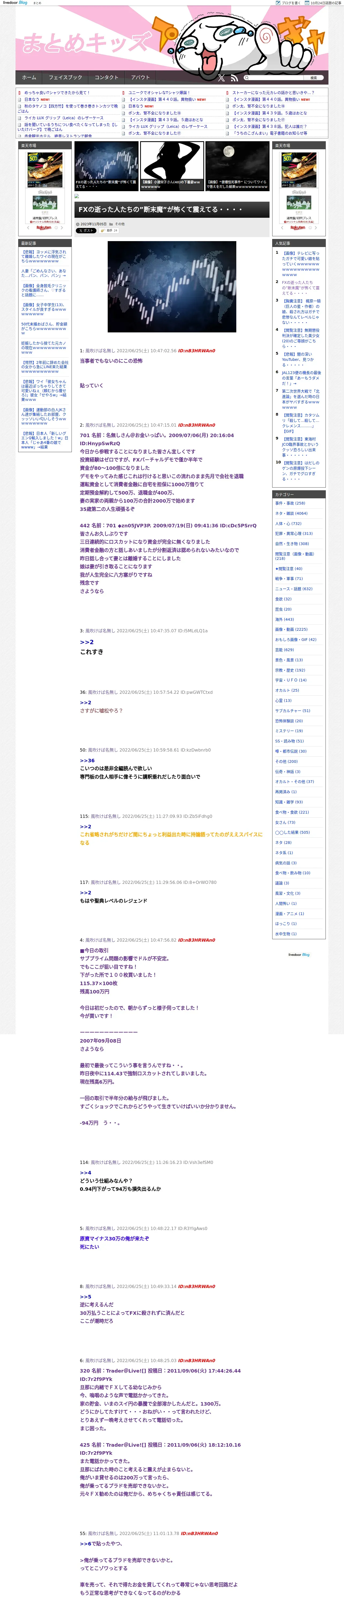Image resolution: width=344 pixels, height=1611 pixels.
Task: Open 「うちのこざんまい」電子書籍のお知らせ等 link
Action: tap(270, 133)
